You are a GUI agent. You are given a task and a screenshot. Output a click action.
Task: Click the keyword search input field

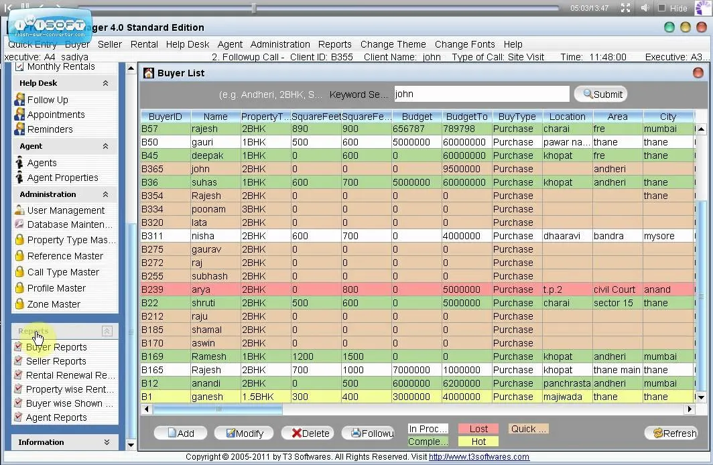[482, 94]
